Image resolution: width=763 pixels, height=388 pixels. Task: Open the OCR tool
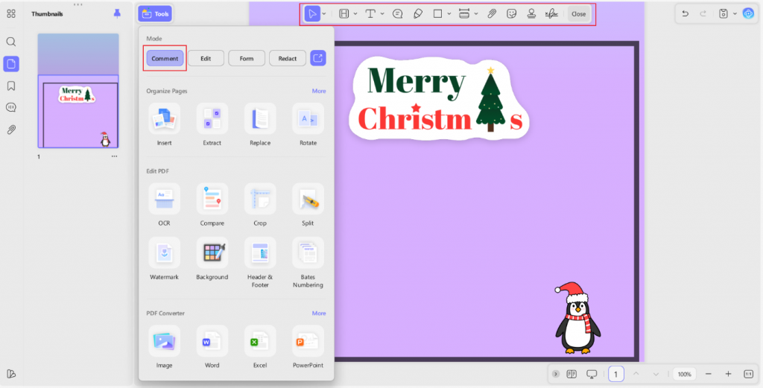pos(165,205)
